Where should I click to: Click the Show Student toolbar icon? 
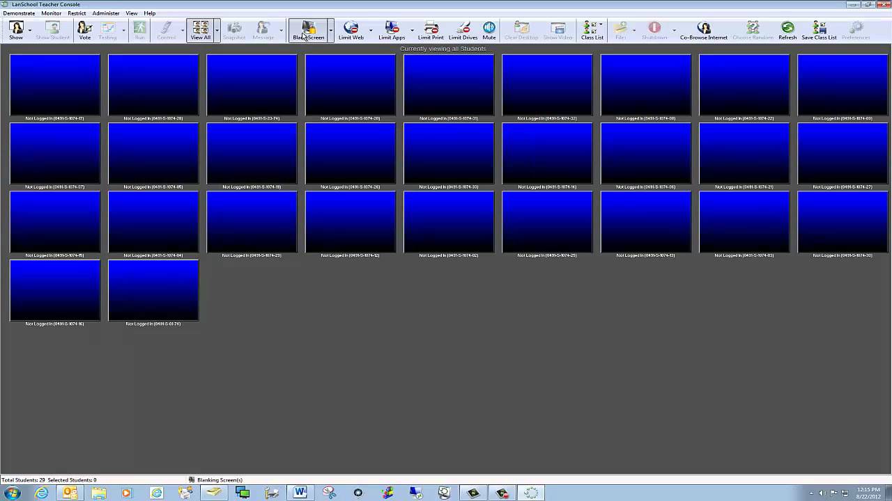click(x=52, y=30)
